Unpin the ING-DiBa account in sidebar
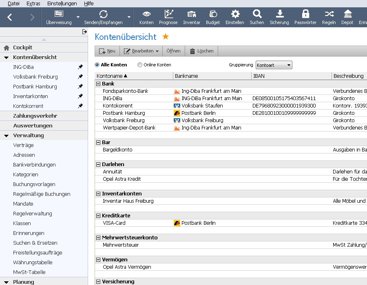 pyautogui.click(x=80, y=67)
